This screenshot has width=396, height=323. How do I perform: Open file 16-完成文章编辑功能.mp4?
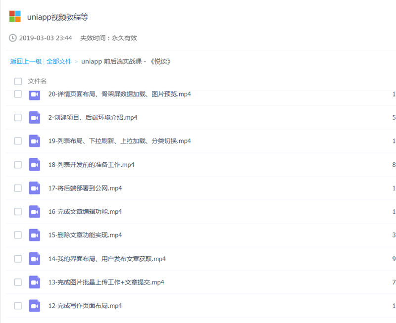click(x=85, y=212)
